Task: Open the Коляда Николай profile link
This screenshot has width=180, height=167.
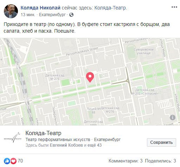Action: [40, 8]
